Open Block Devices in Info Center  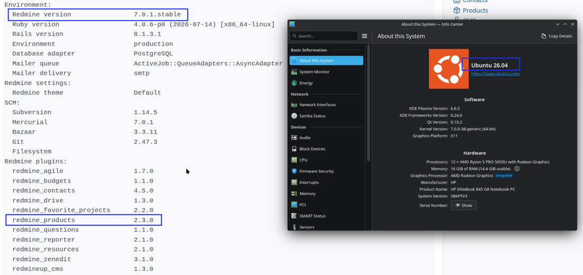[x=326, y=149]
